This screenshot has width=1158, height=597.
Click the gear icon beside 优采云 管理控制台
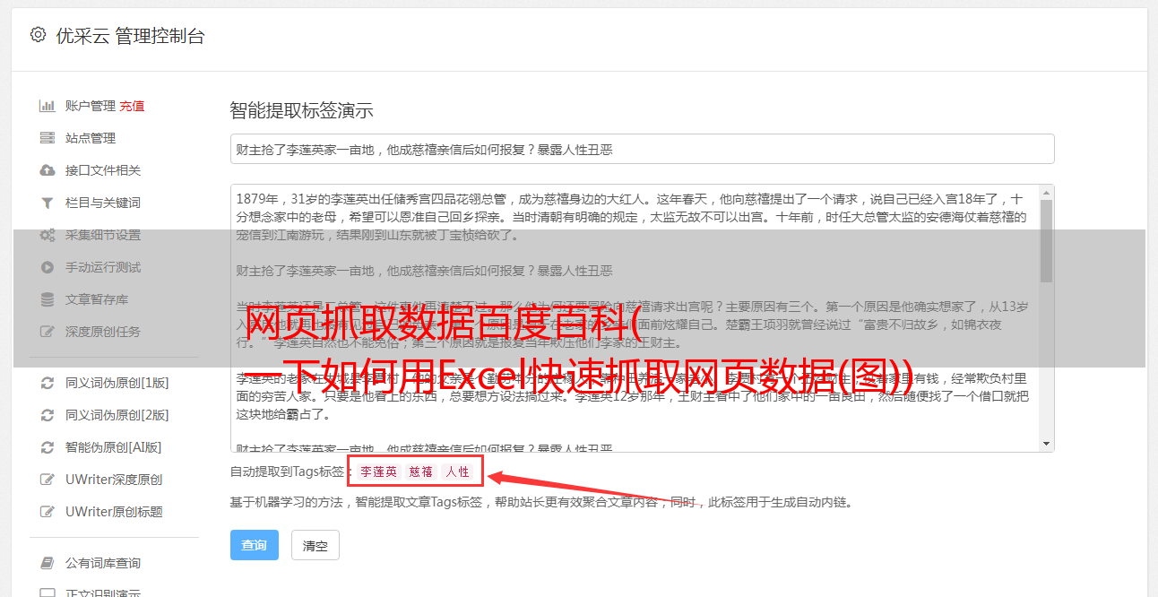[x=38, y=35]
